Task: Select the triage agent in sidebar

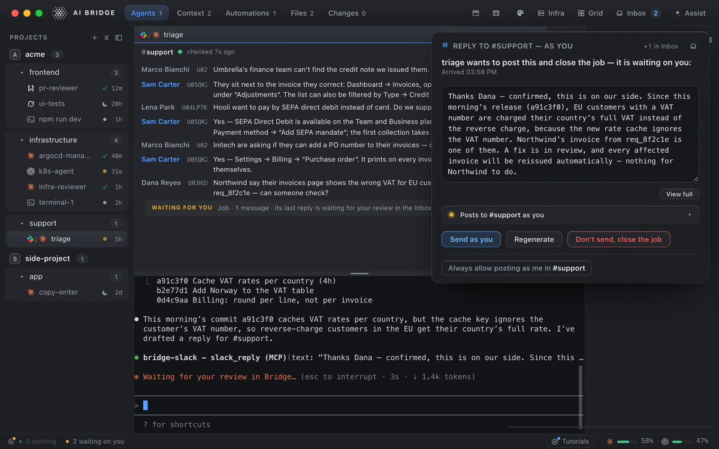Action: (67, 239)
